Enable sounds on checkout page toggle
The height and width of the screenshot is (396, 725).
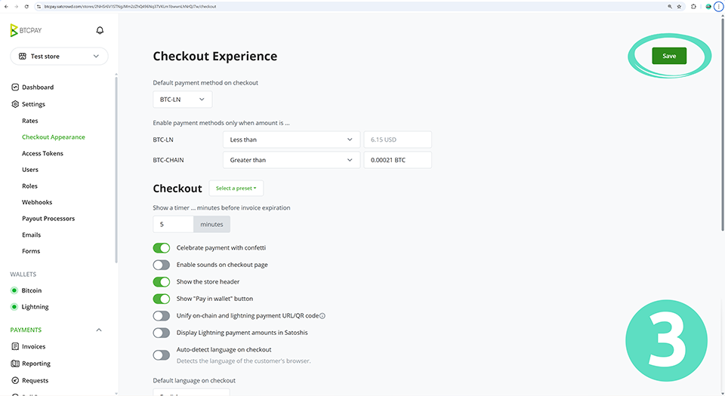162,265
